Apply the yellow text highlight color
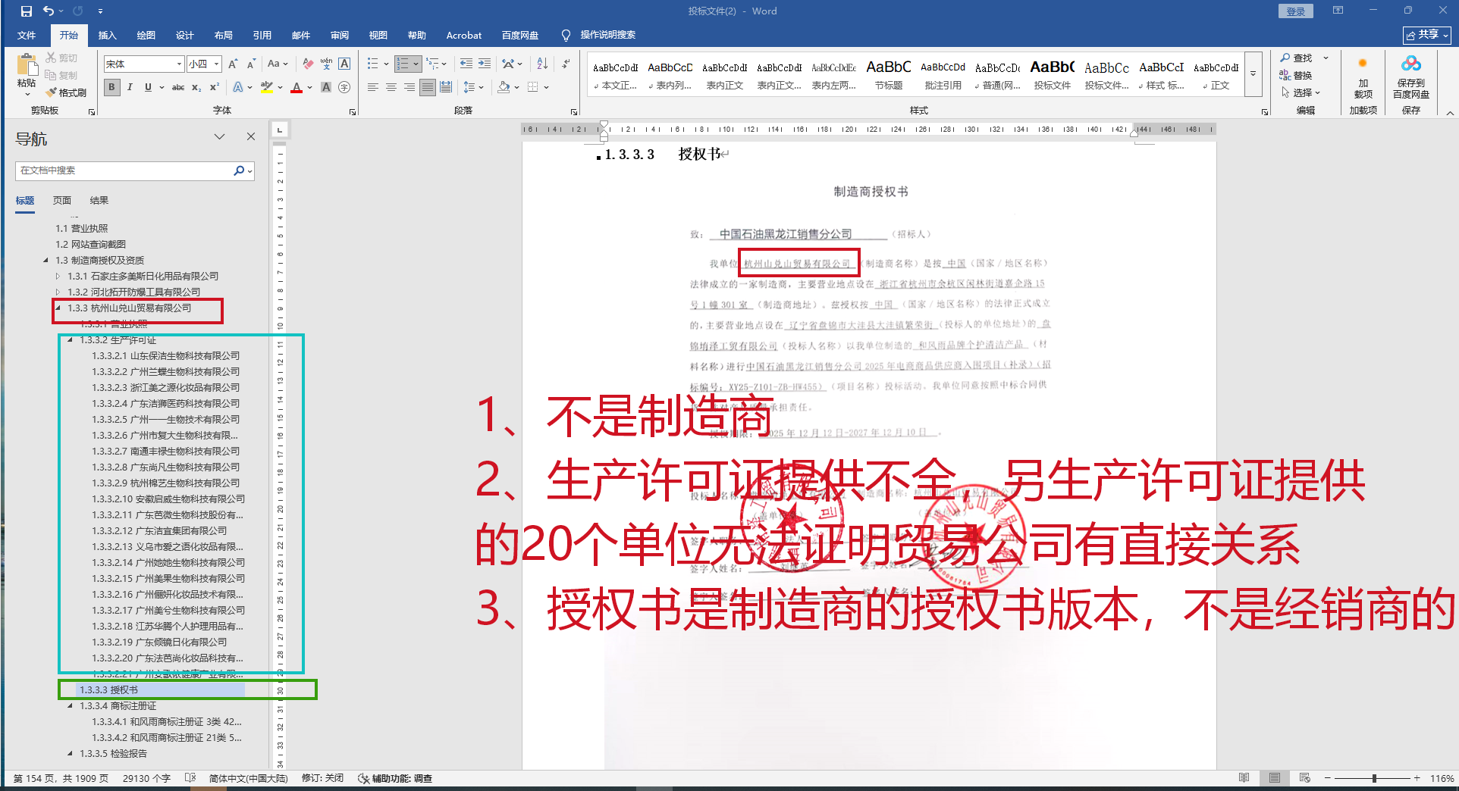The height and width of the screenshot is (791, 1459). click(266, 87)
